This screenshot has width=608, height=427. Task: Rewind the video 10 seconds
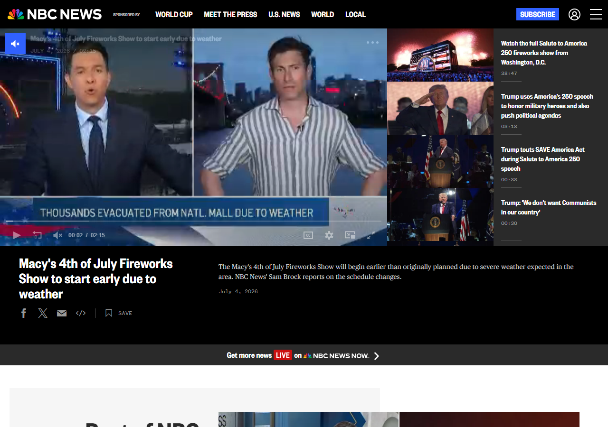click(37, 235)
